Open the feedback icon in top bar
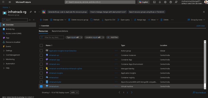Image resolution: width=208 pixels, height=98 pixels. point(176,2)
